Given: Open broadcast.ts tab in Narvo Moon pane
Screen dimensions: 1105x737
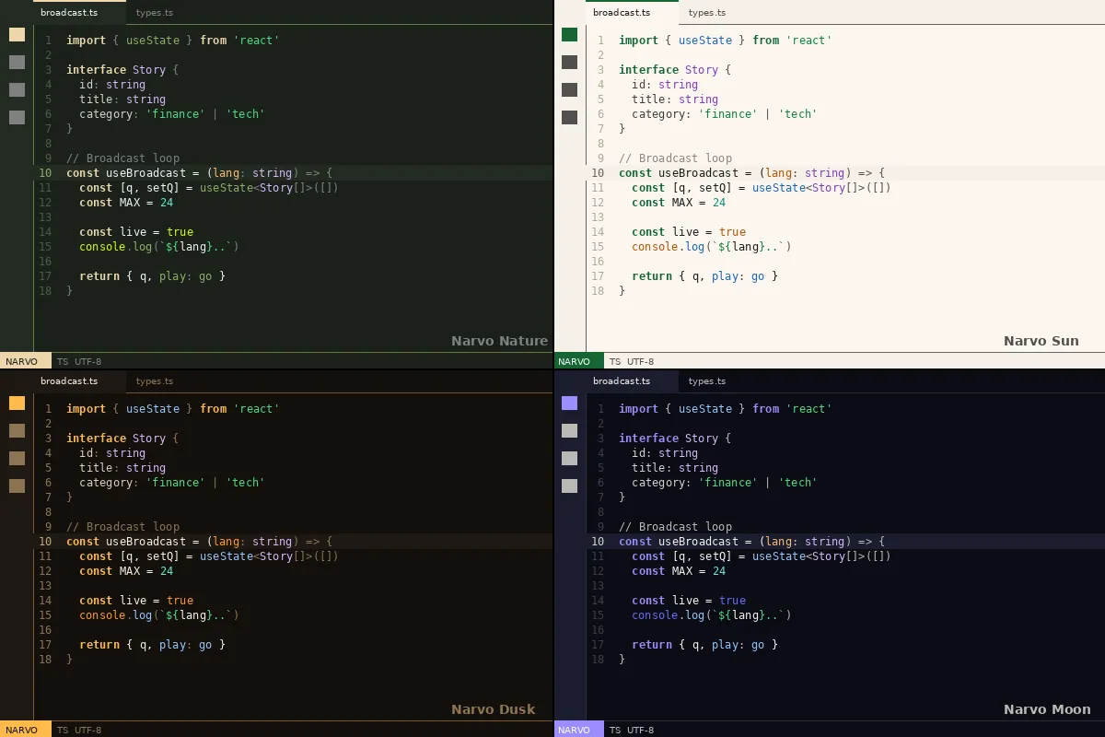Looking at the screenshot, I should coord(632,381).
